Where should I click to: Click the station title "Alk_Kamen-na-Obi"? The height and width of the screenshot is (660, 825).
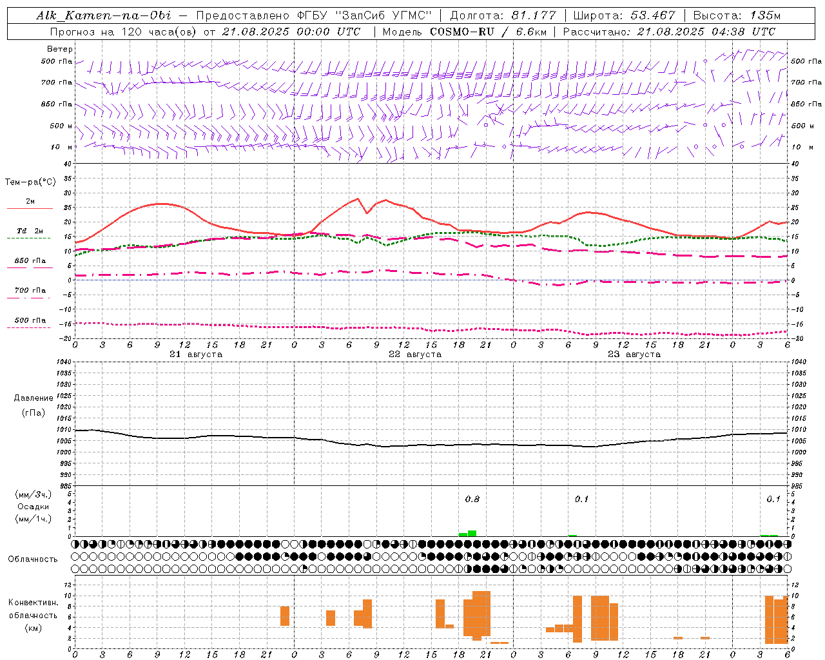(x=103, y=15)
